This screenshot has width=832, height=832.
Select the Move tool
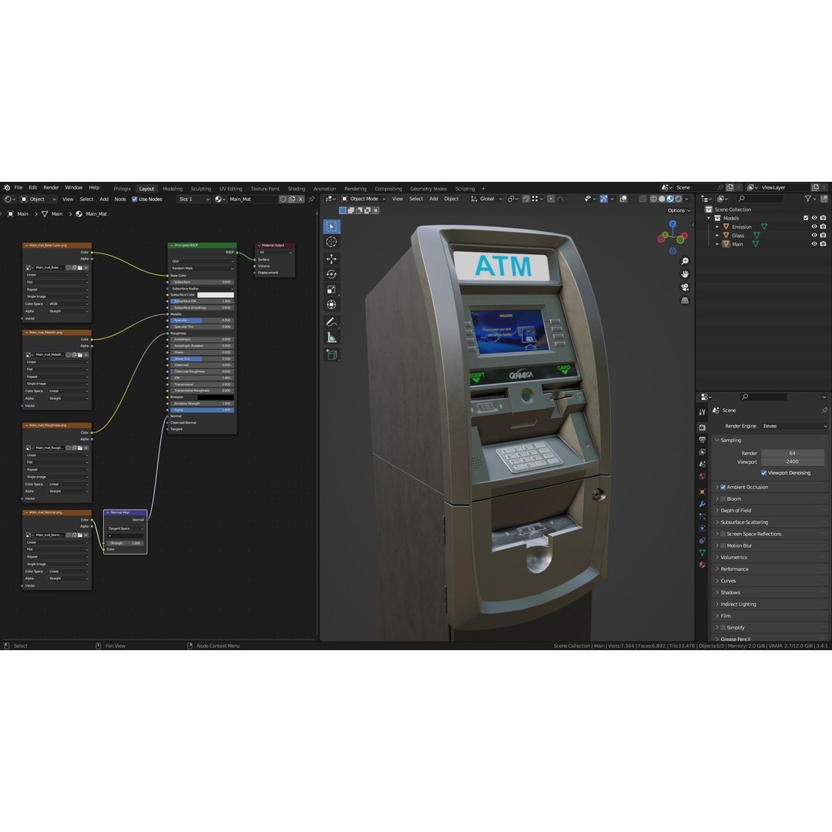point(331,259)
